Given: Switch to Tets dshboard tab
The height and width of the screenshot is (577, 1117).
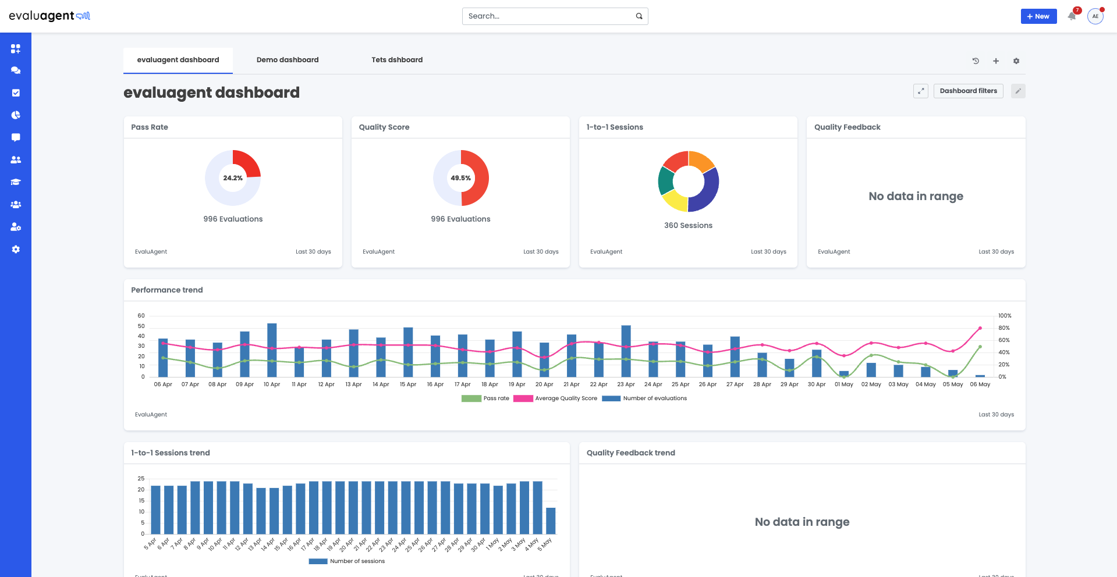Looking at the screenshot, I should tap(397, 60).
